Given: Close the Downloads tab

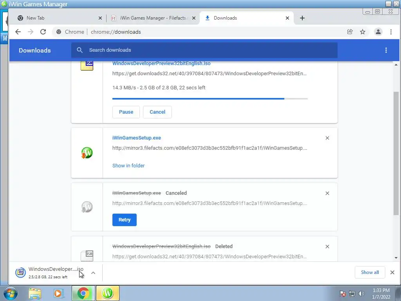Looking at the screenshot, I should (287, 18).
